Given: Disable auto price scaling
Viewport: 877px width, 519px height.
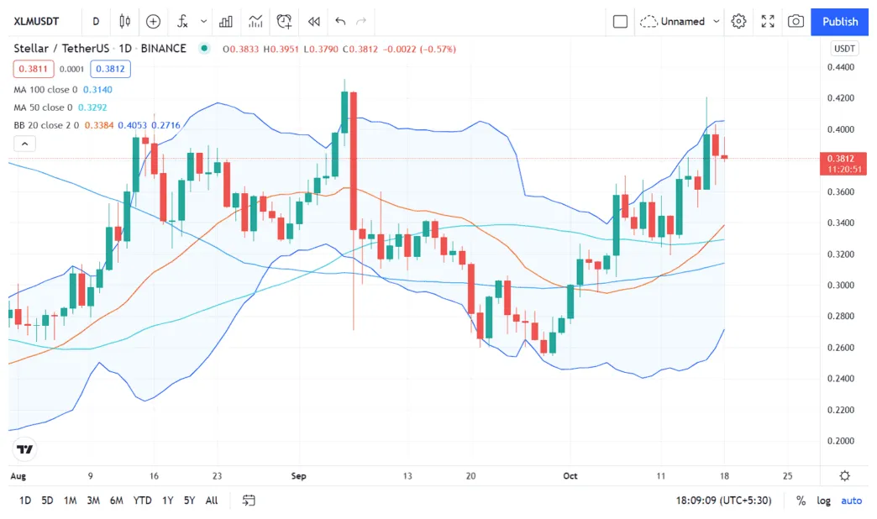Looking at the screenshot, I should pos(852,501).
